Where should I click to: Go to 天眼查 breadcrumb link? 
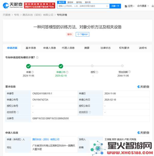point(7,15)
